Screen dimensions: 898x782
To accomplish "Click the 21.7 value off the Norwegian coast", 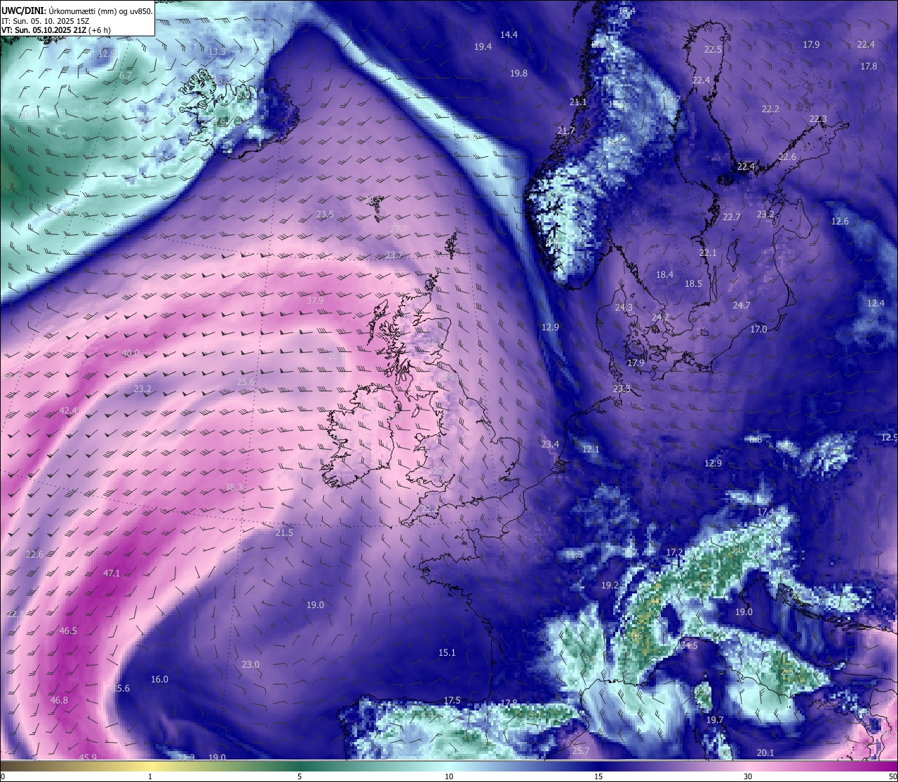I will pyautogui.click(x=565, y=131).
